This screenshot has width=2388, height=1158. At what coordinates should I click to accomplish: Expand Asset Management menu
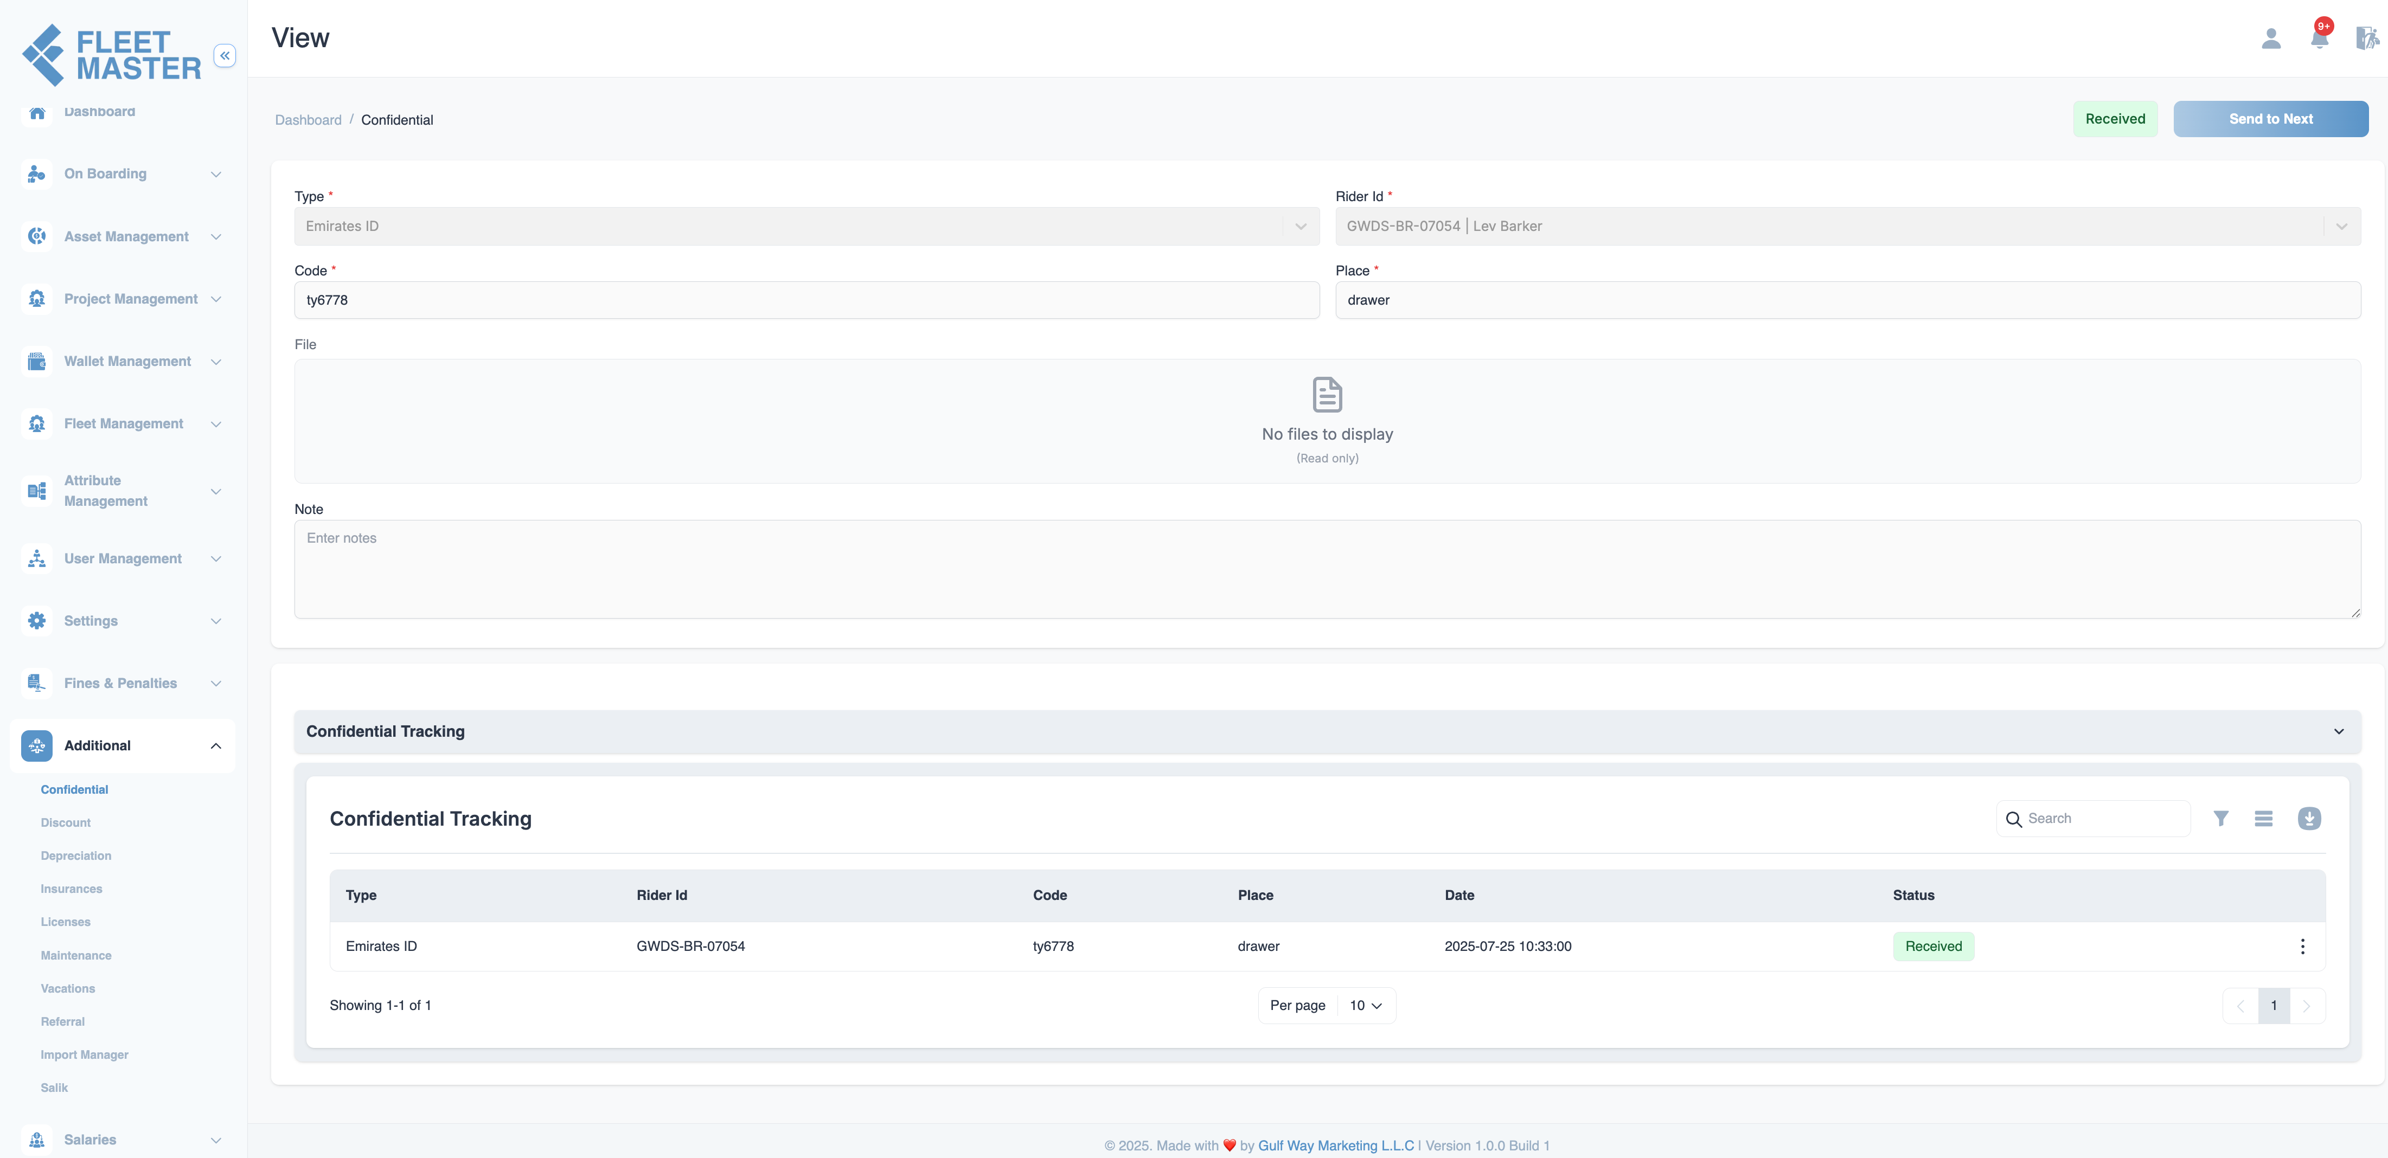216,236
